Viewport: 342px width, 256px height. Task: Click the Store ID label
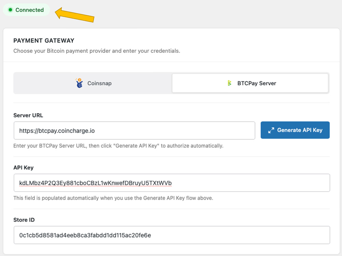coord(24,220)
